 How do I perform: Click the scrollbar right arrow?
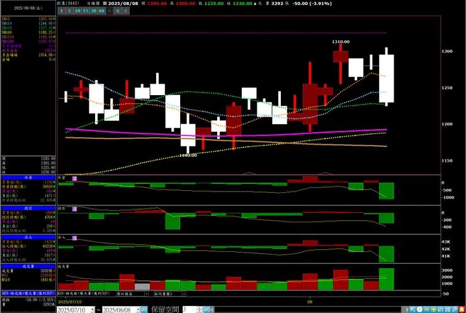pos(407,310)
